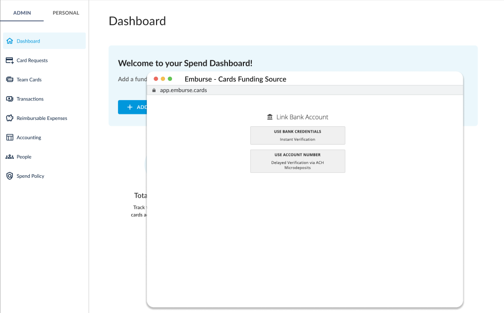Screen dimensions: 504x313
Task: Click the Reimbursable Expenses icon
Action: pyautogui.click(x=9, y=118)
